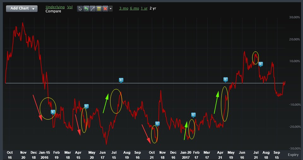Click the earnings marker near August 2016
The image size is (303, 160).
[x=121, y=80]
